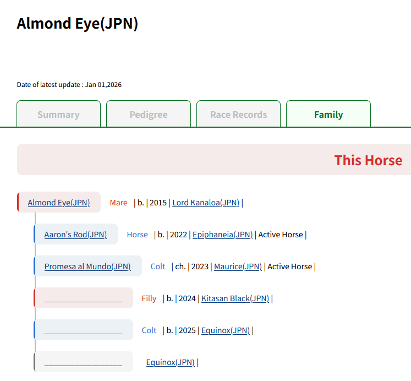
Task: Open Kitasan Black(JPN) sire link
Action: click(x=235, y=298)
